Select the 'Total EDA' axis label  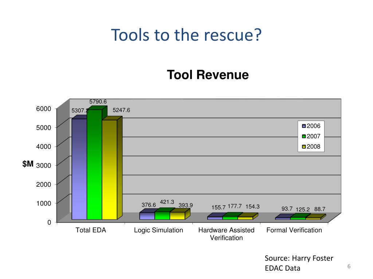click(91, 230)
